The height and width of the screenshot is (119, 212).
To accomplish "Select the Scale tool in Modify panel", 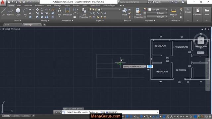I will tap(42, 17).
